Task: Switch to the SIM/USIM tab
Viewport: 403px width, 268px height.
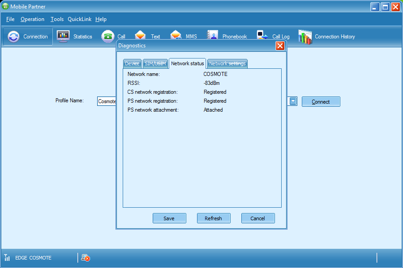Action: [x=155, y=63]
